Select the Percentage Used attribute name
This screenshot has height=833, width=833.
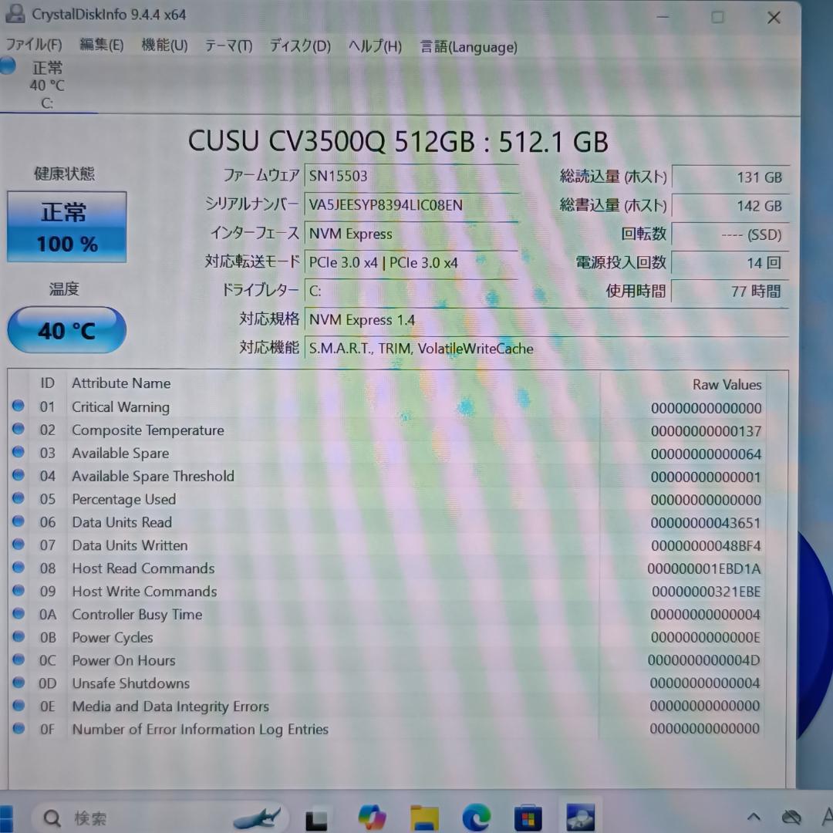[x=123, y=499]
